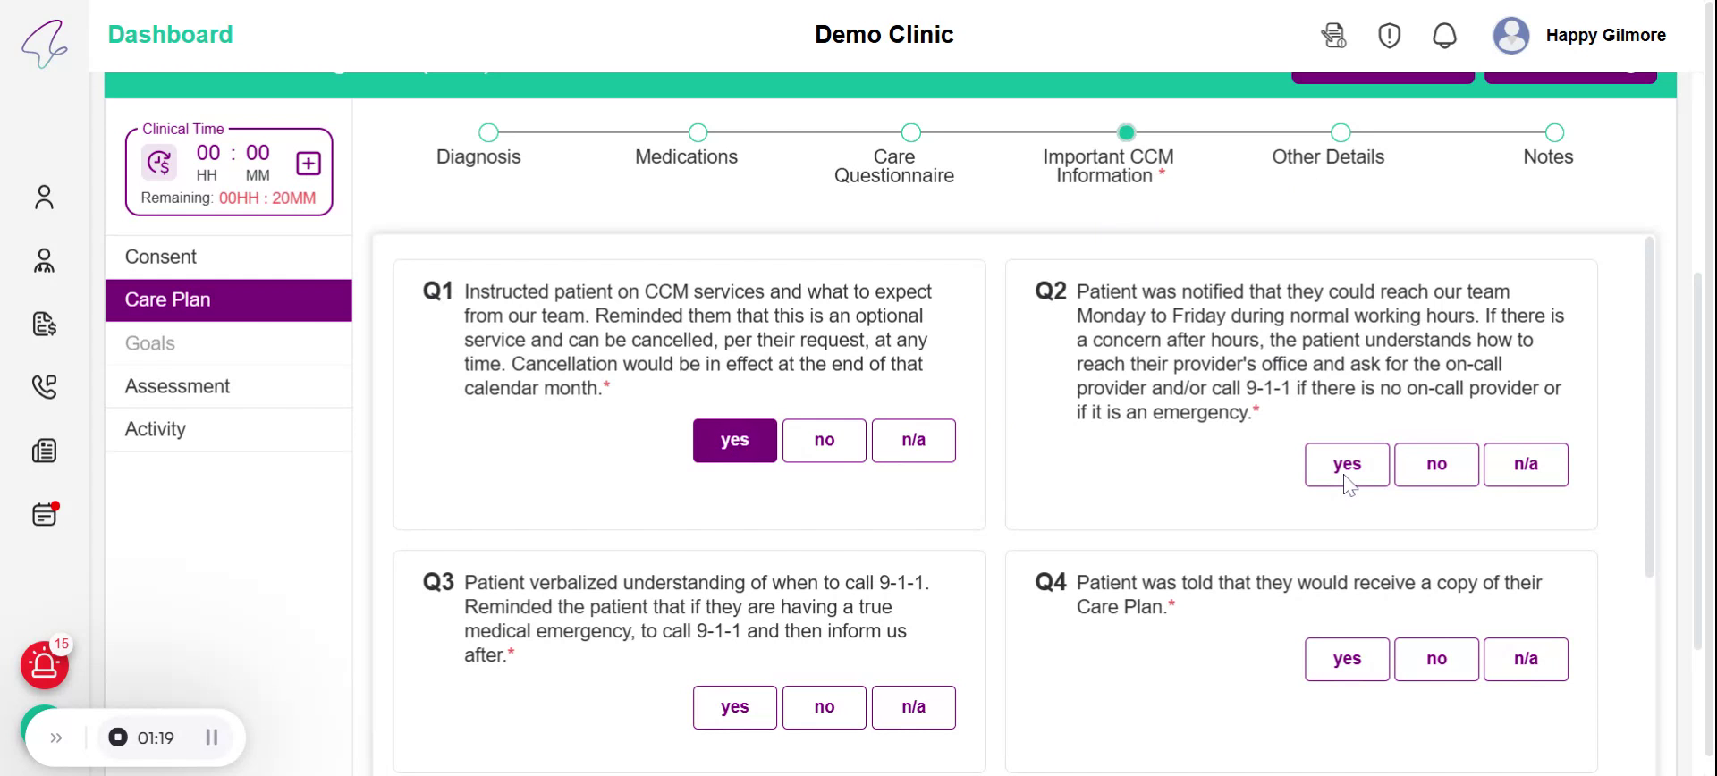This screenshot has width=1717, height=776.
Task: Select yes for Q2
Action: (1347, 465)
